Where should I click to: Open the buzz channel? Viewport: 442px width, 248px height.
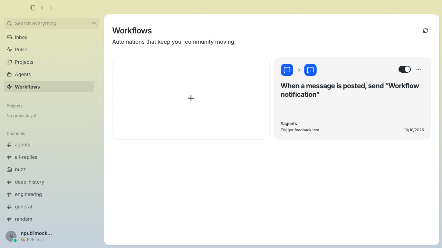coord(49,169)
